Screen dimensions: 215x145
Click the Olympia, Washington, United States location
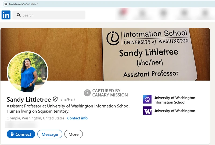(x=35, y=118)
